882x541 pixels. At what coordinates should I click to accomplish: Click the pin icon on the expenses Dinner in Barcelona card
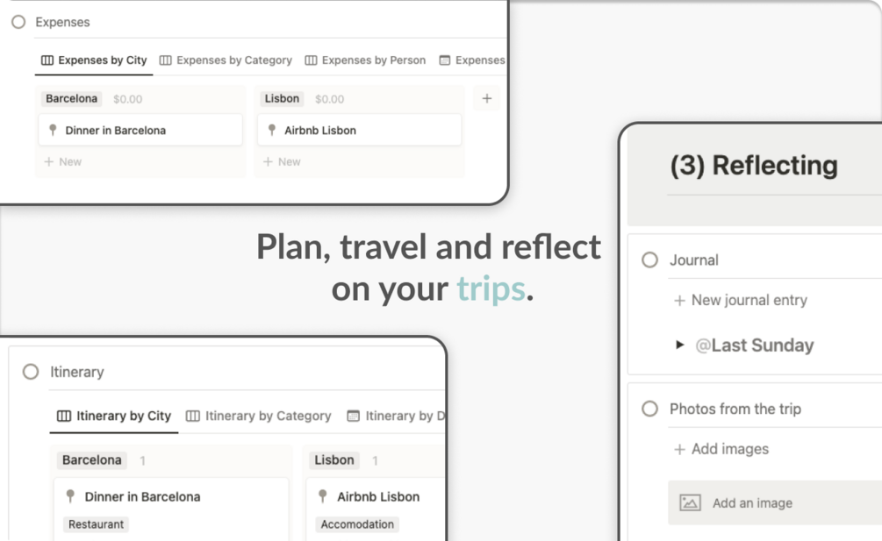tap(53, 131)
